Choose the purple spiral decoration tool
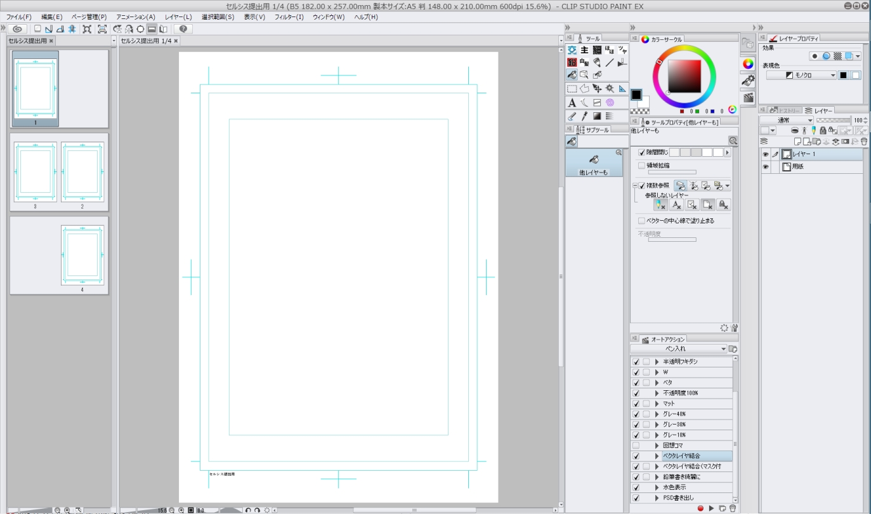Viewport: 871px width, 514px height. click(610, 103)
